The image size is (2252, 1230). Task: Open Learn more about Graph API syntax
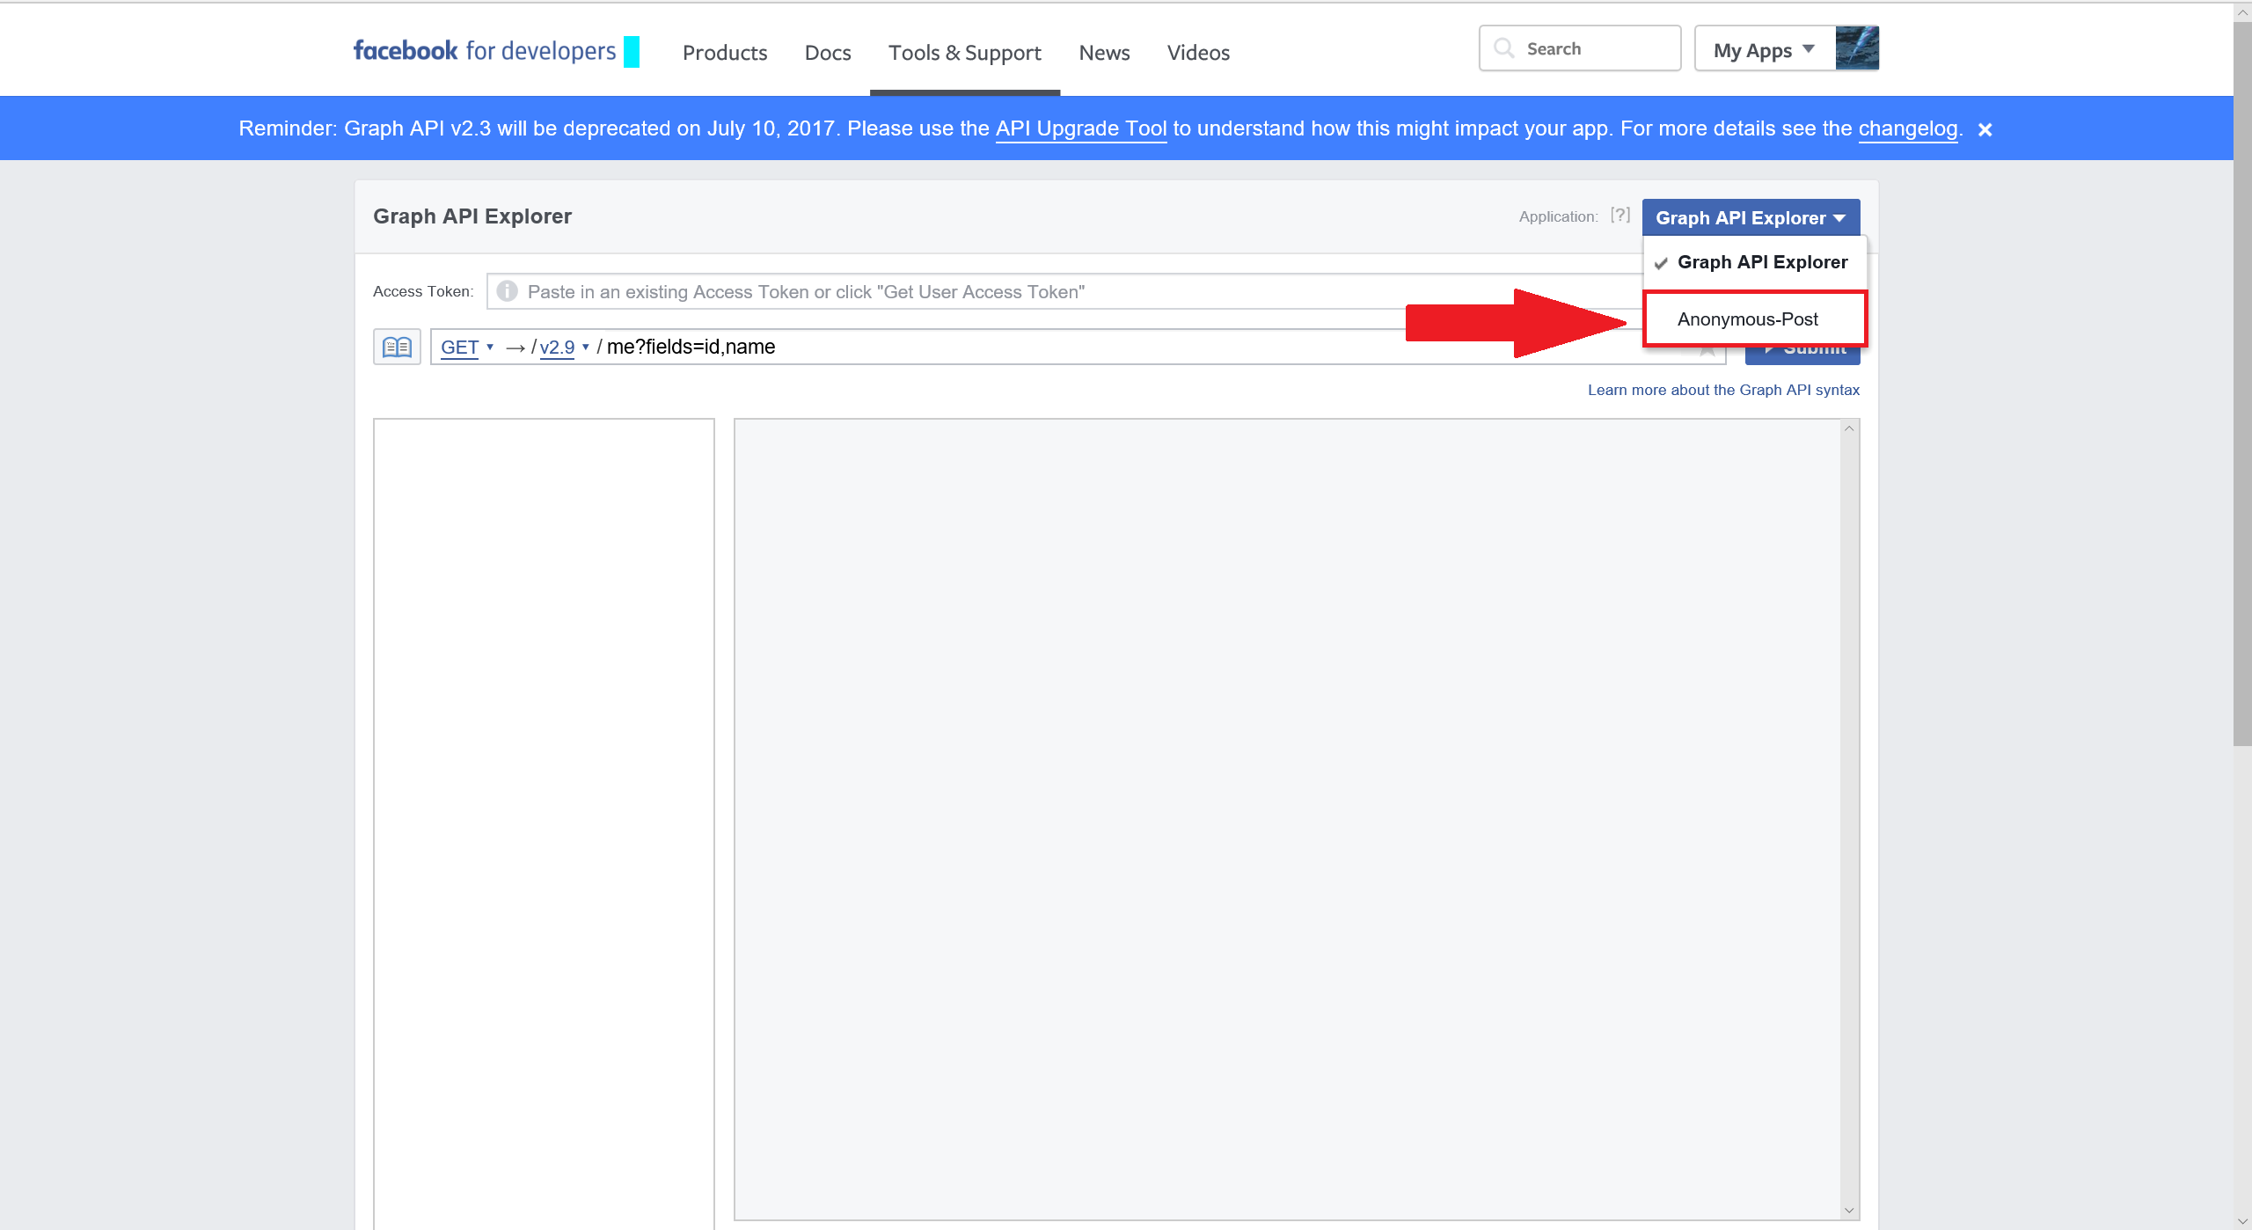[x=1722, y=390]
